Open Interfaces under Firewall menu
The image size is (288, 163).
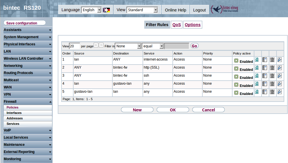point(14,113)
